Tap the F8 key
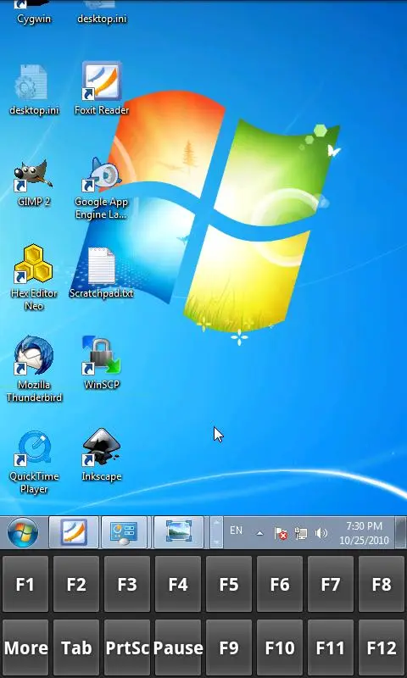 tap(382, 584)
